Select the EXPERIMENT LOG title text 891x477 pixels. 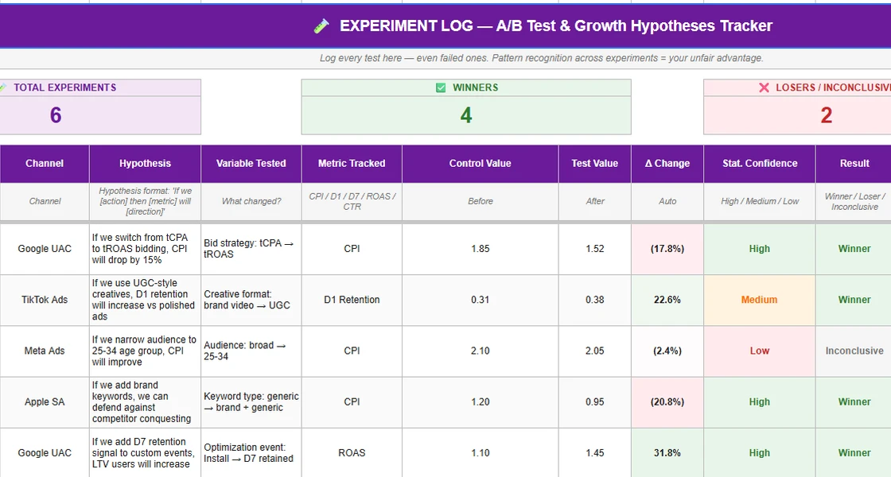pos(556,26)
